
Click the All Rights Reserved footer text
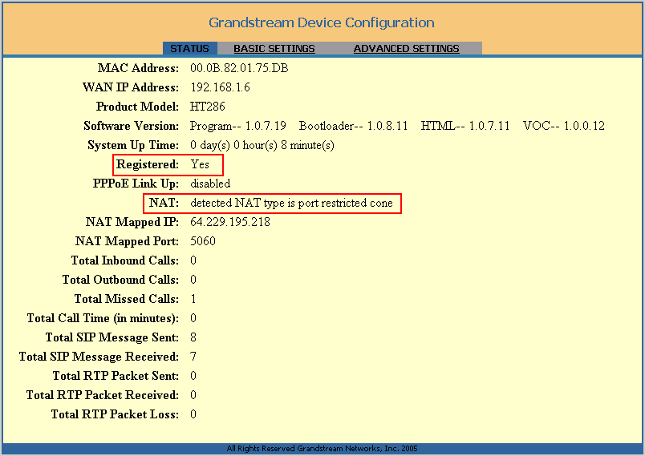(x=322, y=449)
